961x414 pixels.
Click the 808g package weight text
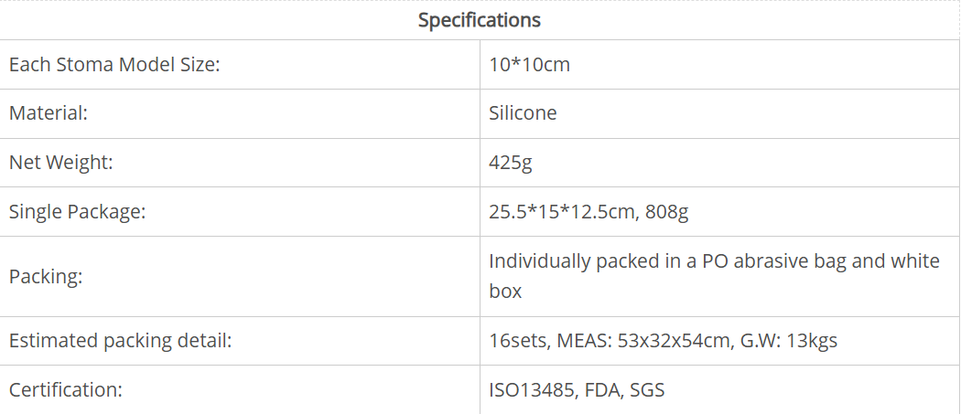(x=668, y=212)
